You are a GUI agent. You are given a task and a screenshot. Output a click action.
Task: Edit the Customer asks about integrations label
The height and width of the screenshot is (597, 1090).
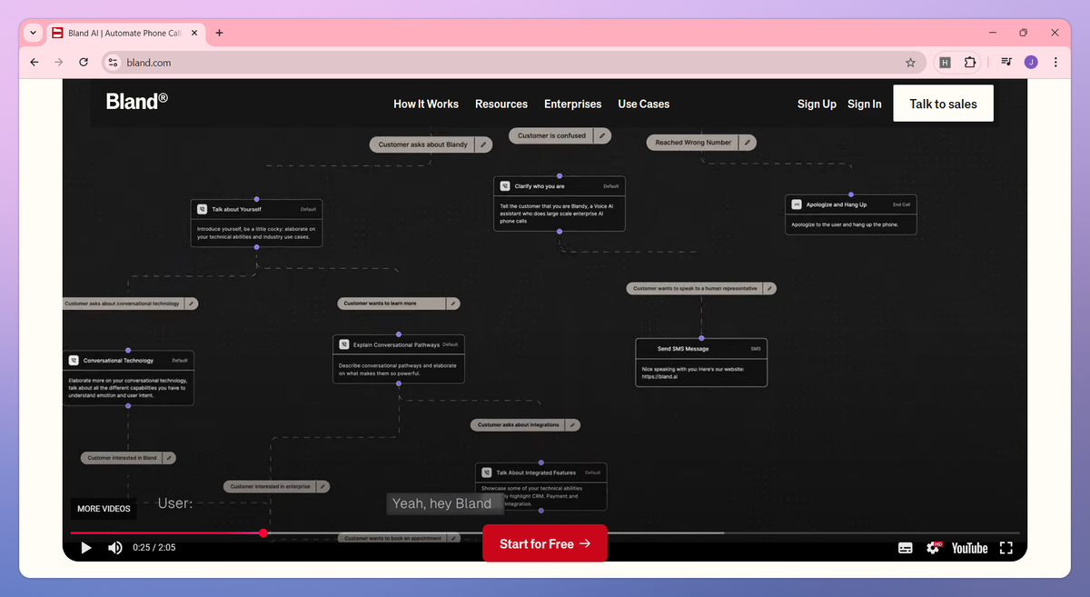[x=573, y=424]
